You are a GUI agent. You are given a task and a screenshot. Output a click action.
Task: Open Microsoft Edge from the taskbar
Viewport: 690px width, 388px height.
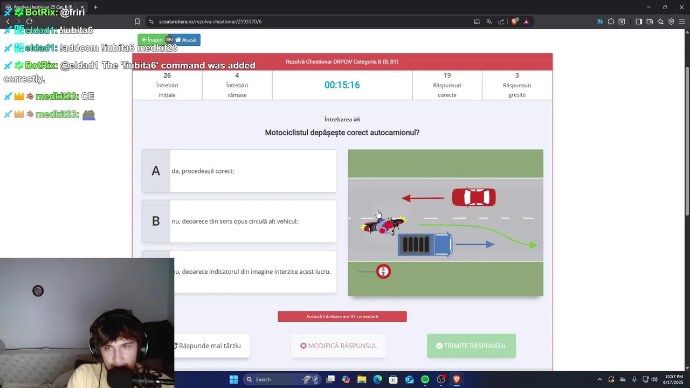pyautogui.click(x=377, y=379)
